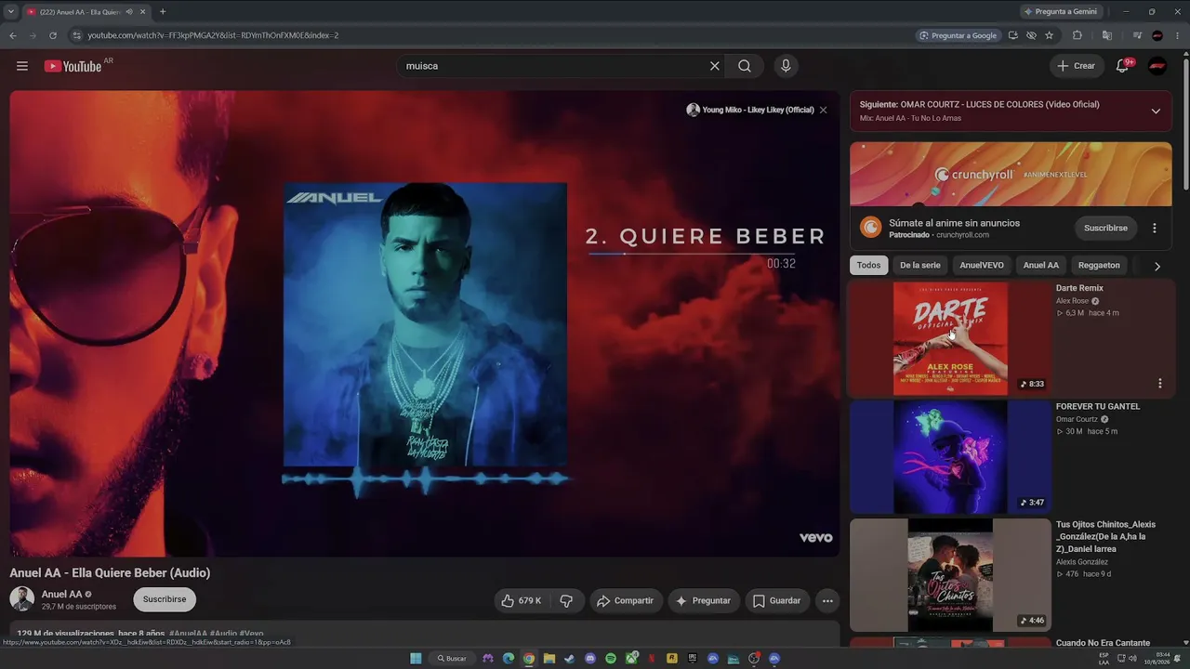Open File Explorer from the taskbar
The image size is (1190, 669).
tap(549, 659)
